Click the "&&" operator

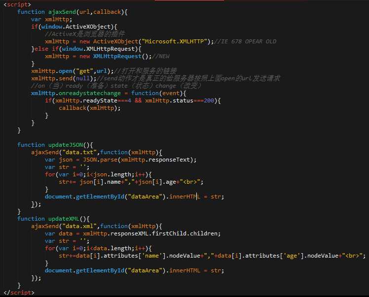pos(138,100)
